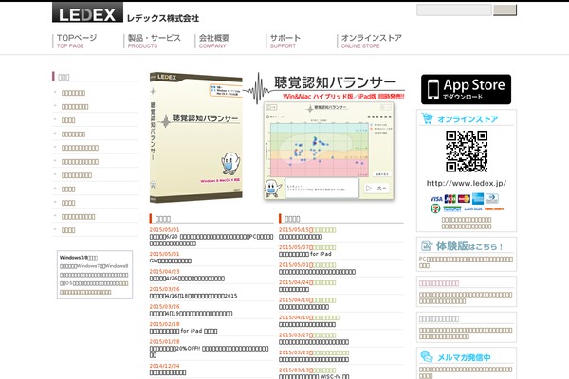Image resolution: width=569 pixels, height=379 pixels.
Task: Click the JCB card logo
Action: tap(450, 199)
